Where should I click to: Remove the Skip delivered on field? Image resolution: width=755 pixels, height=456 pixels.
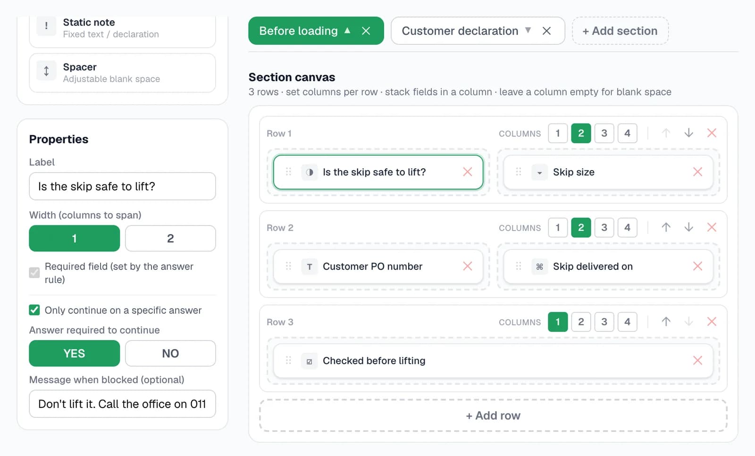point(697,266)
